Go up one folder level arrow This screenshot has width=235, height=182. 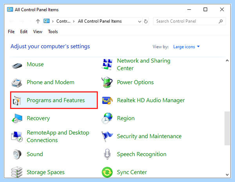click(38, 21)
